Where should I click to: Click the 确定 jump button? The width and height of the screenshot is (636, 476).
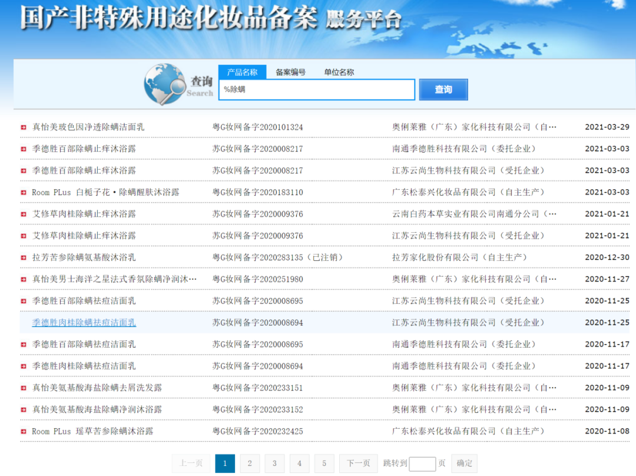464,463
